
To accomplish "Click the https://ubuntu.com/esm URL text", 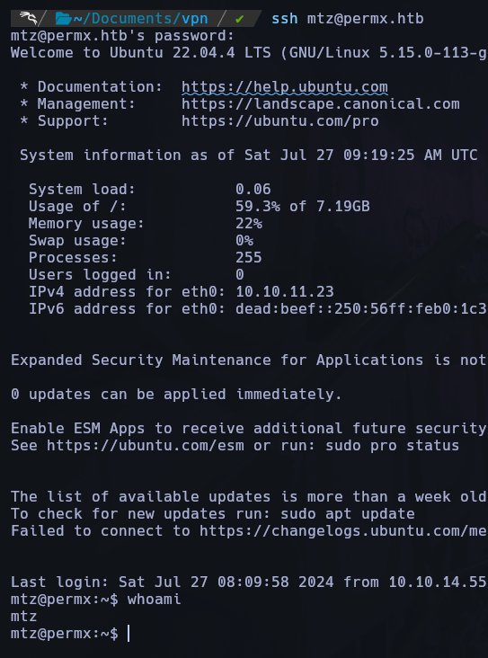I will coord(146,445).
